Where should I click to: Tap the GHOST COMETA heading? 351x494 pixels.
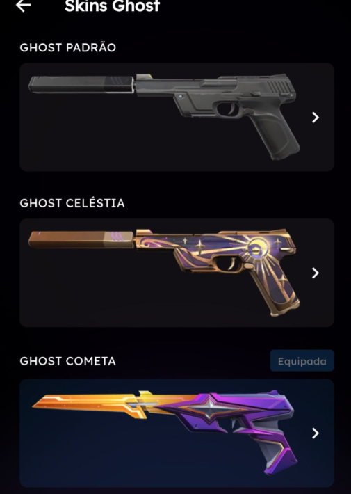67,361
